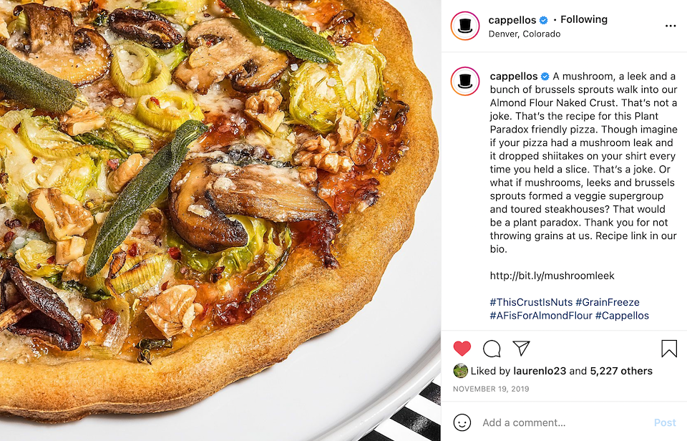
Task: Save post with bookmark icon
Action: click(669, 349)
